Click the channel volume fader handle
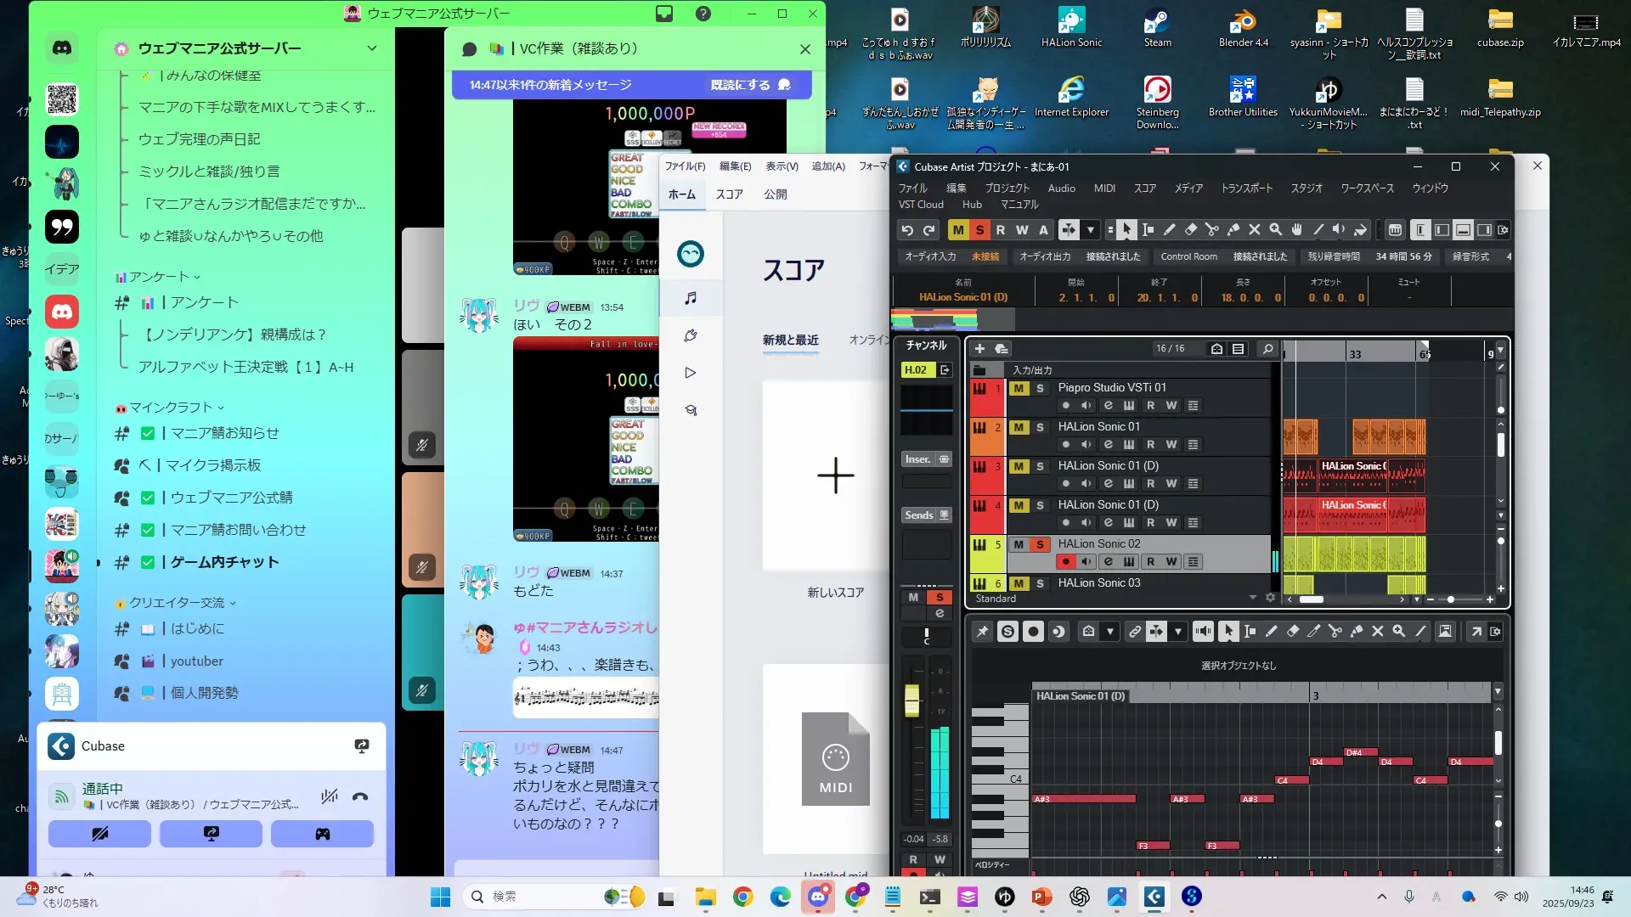This screenshot has width=1631, height=917. point(911,700)
